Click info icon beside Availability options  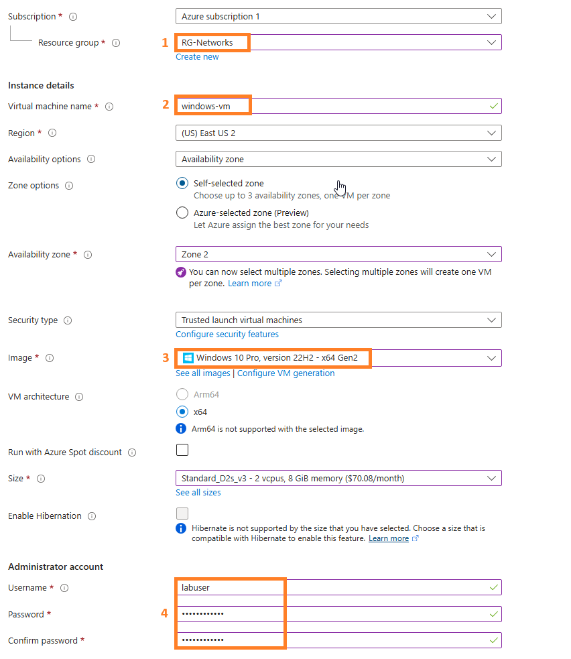point(91,160)
